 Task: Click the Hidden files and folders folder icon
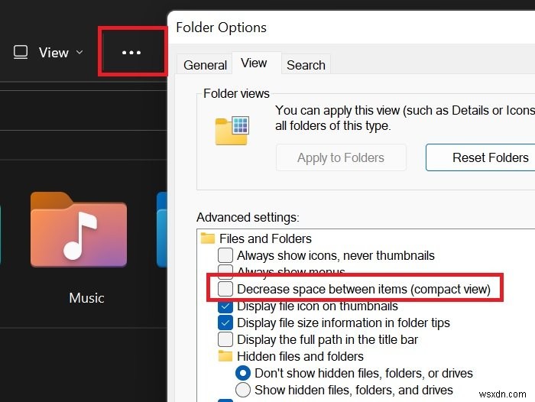(225, 356)
